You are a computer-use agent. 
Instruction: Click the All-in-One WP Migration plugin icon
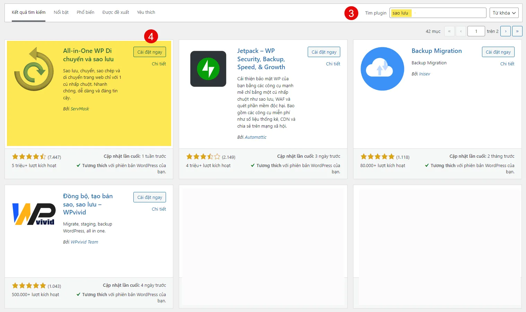[34, 69]
